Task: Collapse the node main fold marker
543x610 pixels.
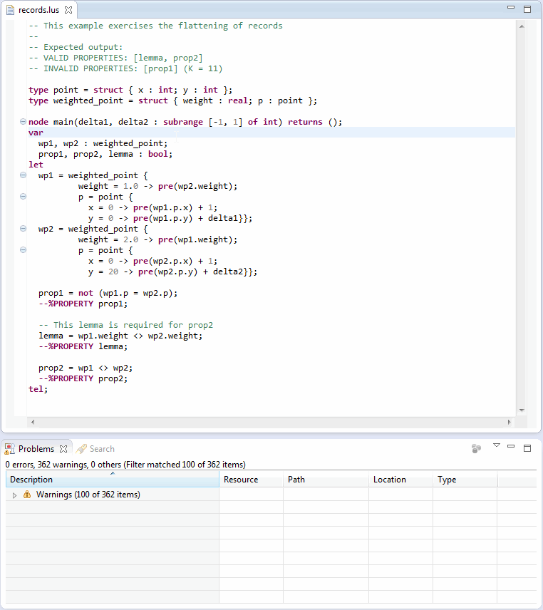Action: [23, 122]
